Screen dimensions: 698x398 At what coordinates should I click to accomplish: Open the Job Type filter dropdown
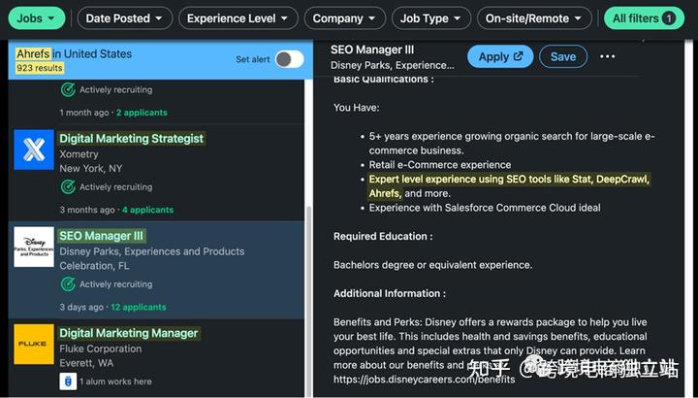point(430,18)
